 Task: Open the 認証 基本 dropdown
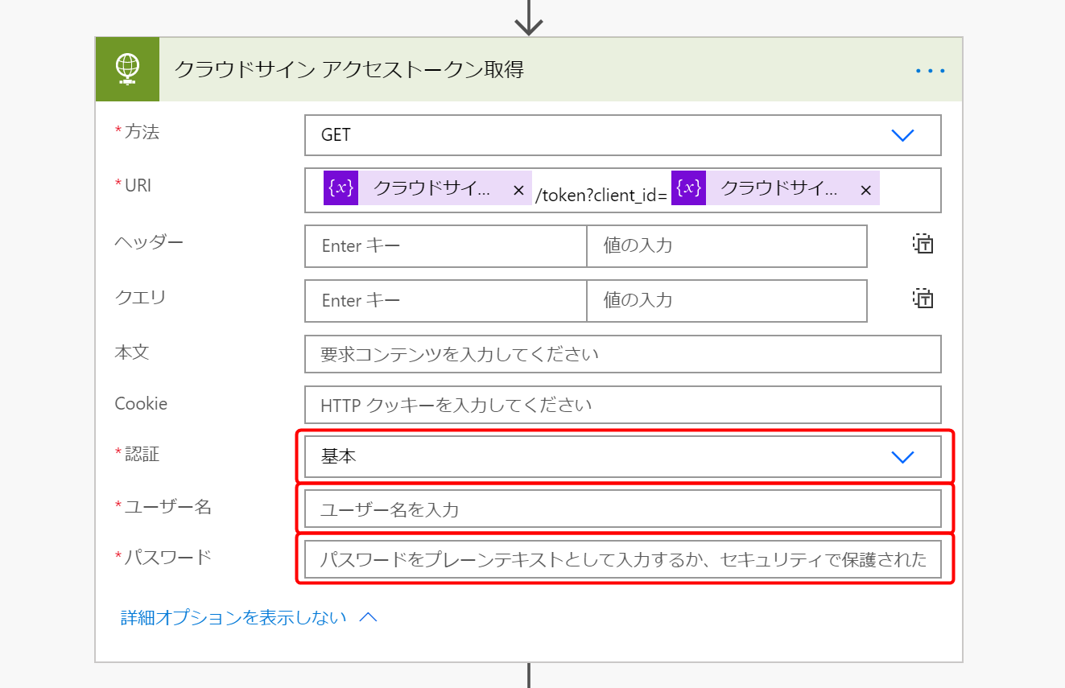[x=622, y=457]
